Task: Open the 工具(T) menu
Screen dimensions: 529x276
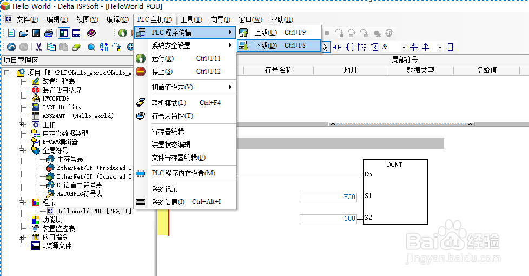Action: [x=191, y=19]
